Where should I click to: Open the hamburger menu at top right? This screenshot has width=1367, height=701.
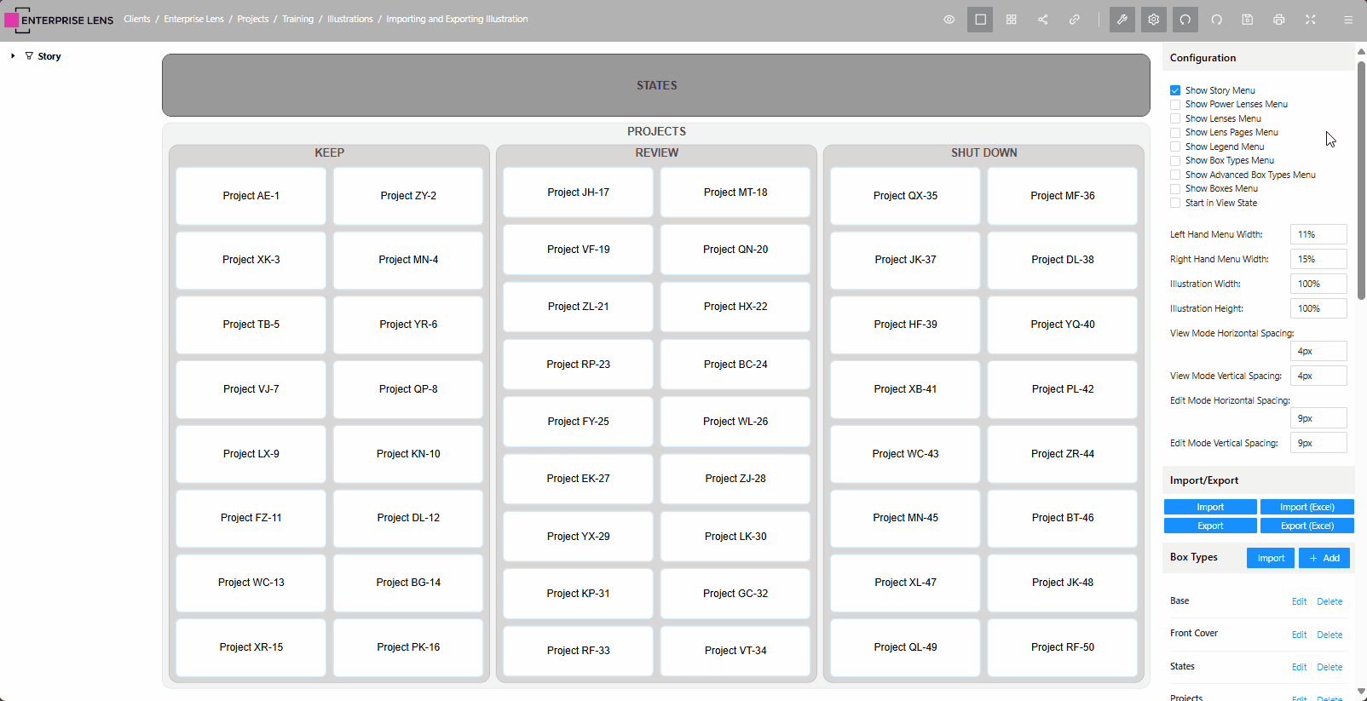1348,20
